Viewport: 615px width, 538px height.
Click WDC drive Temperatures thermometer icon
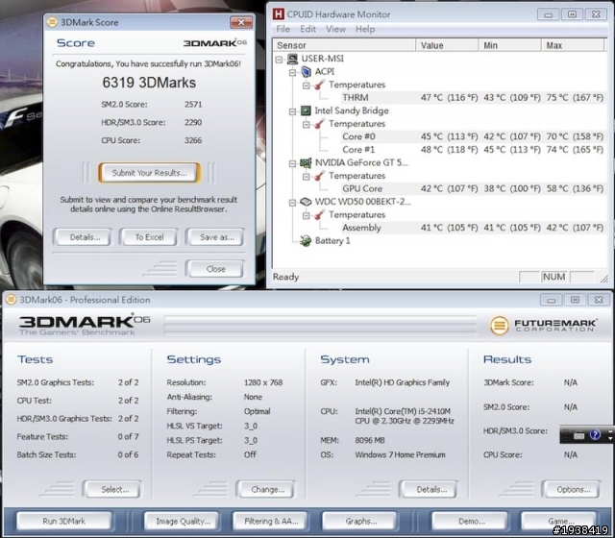[320, 215]
